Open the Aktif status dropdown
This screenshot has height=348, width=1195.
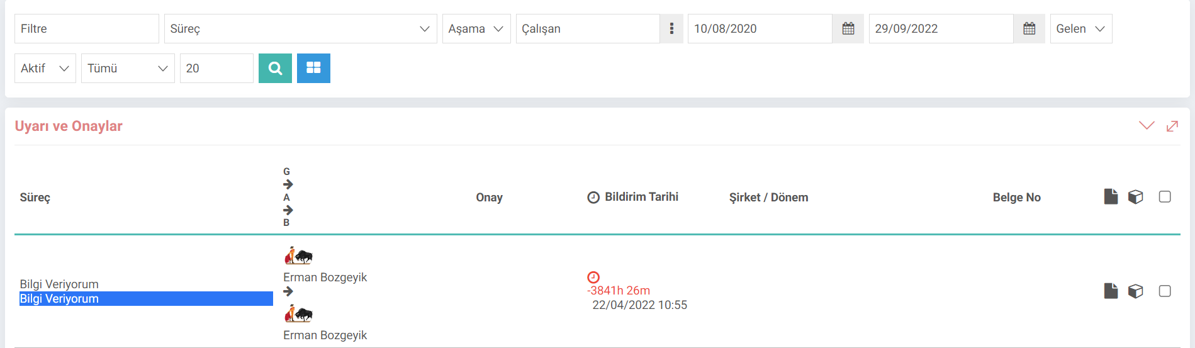tap(45, 68)
